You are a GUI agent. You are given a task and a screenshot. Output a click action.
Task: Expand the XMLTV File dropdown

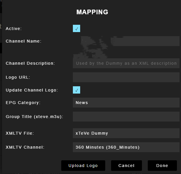(x=126, y=133)
